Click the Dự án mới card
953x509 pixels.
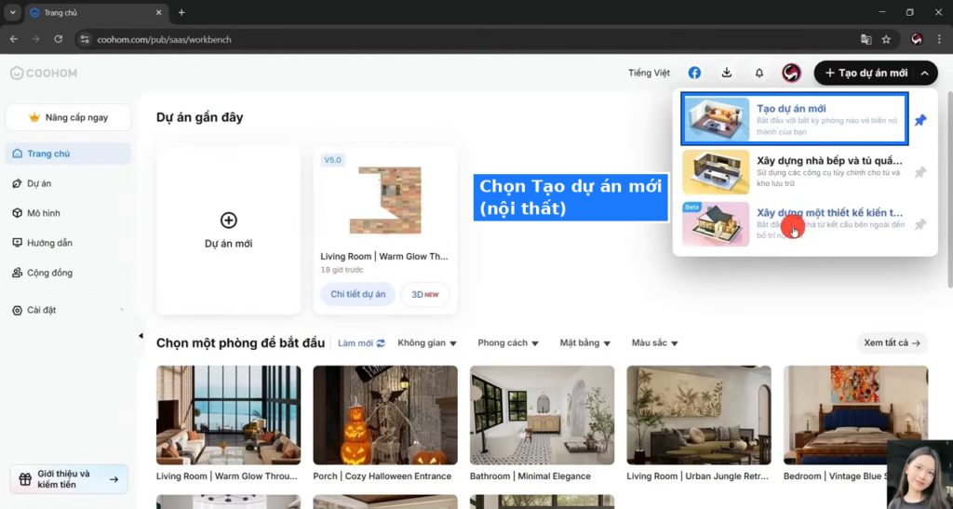[x=229, y=231]
